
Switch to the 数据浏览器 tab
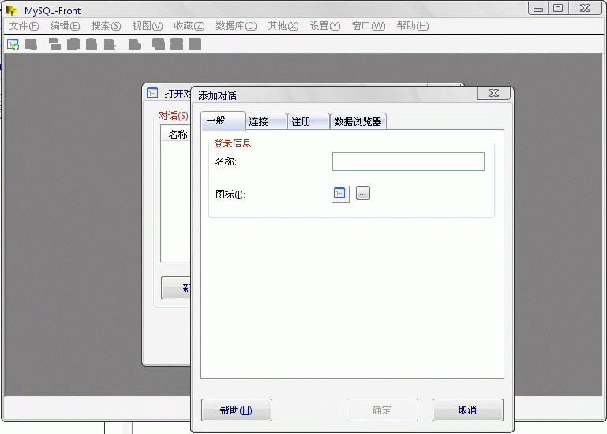click(x=358, y=122)
